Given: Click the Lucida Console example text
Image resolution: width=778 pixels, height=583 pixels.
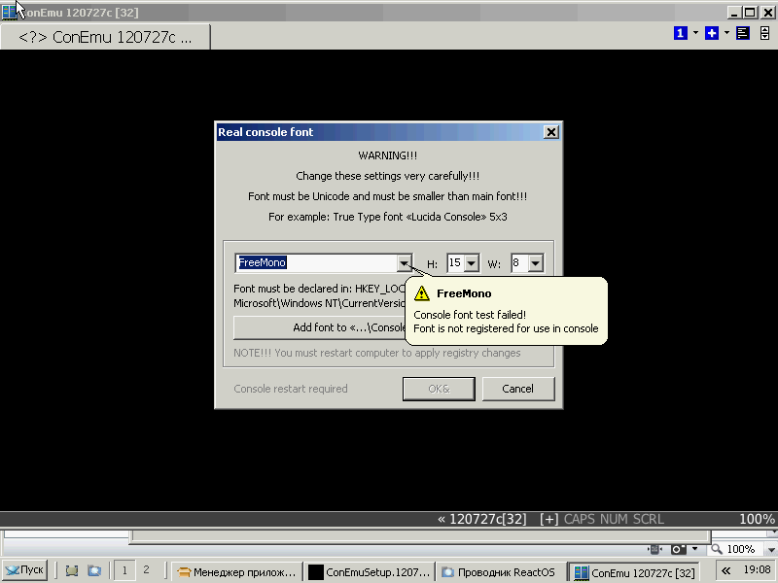Looking at the screenshot, I should [x=388, y=217].
